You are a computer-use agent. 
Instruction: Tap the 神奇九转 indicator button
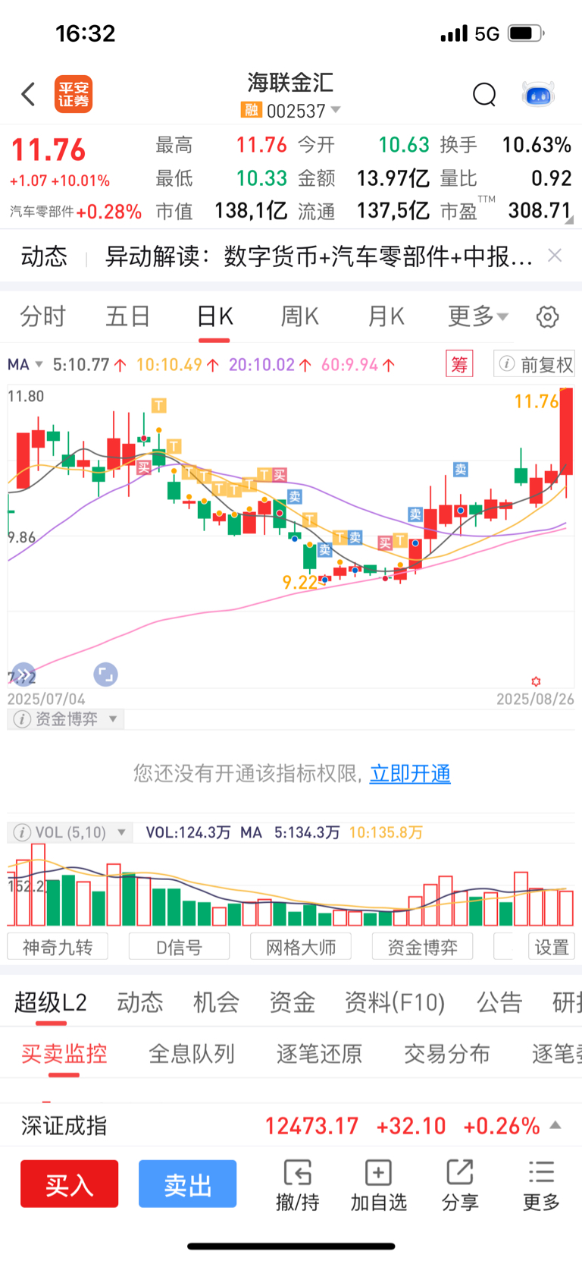click(58, 947)
